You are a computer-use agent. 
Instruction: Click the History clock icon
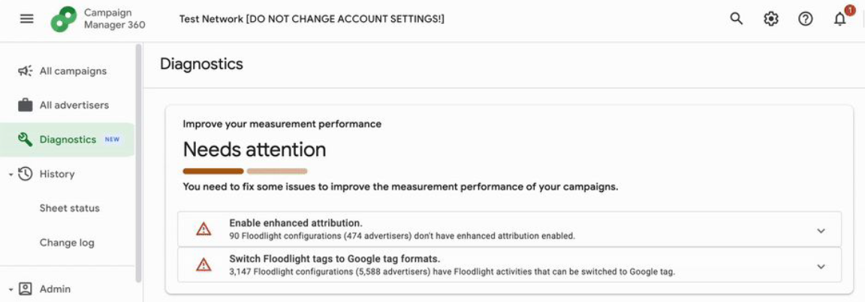[x=26, y=174]
